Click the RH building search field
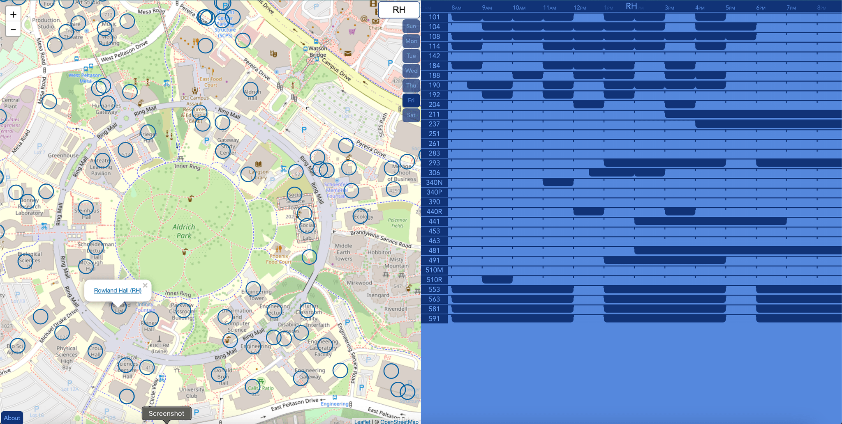The width and height of the screenshot is (842, 424). (x=399, y=10)
